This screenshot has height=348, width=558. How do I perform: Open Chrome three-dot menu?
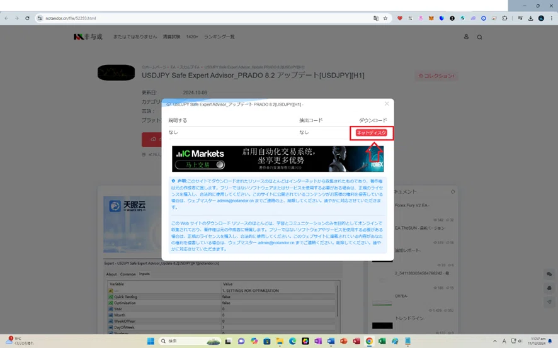[552, 18]
